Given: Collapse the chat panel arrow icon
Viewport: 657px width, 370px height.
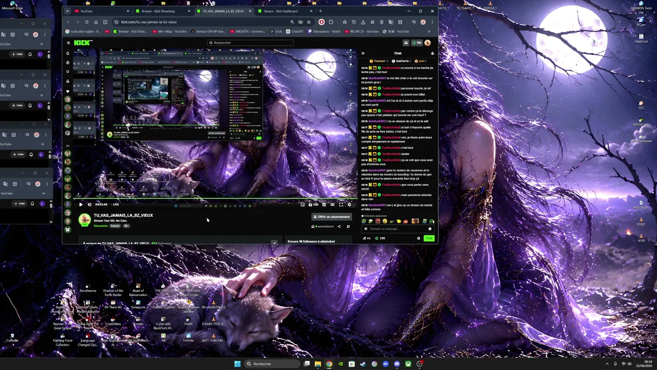Looking at the screenshot, I should (x=363, y=53).
